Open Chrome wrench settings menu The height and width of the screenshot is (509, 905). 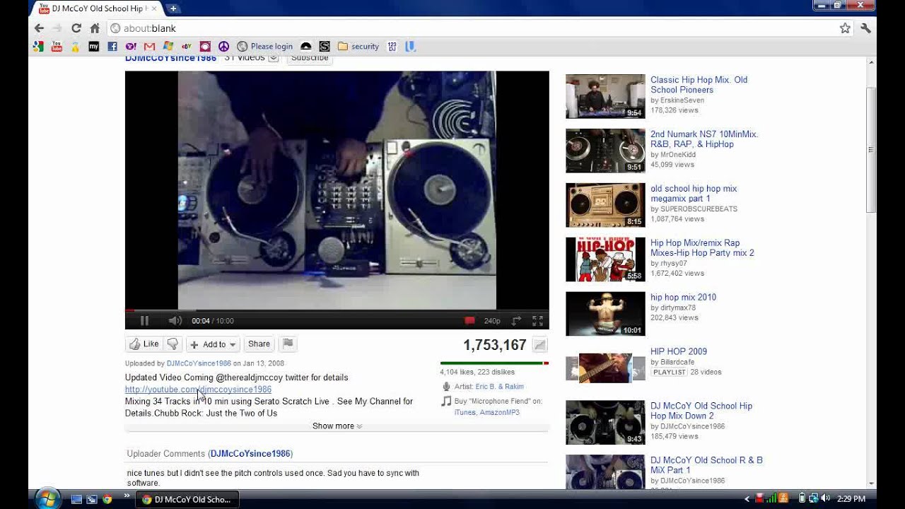[865, 28]
